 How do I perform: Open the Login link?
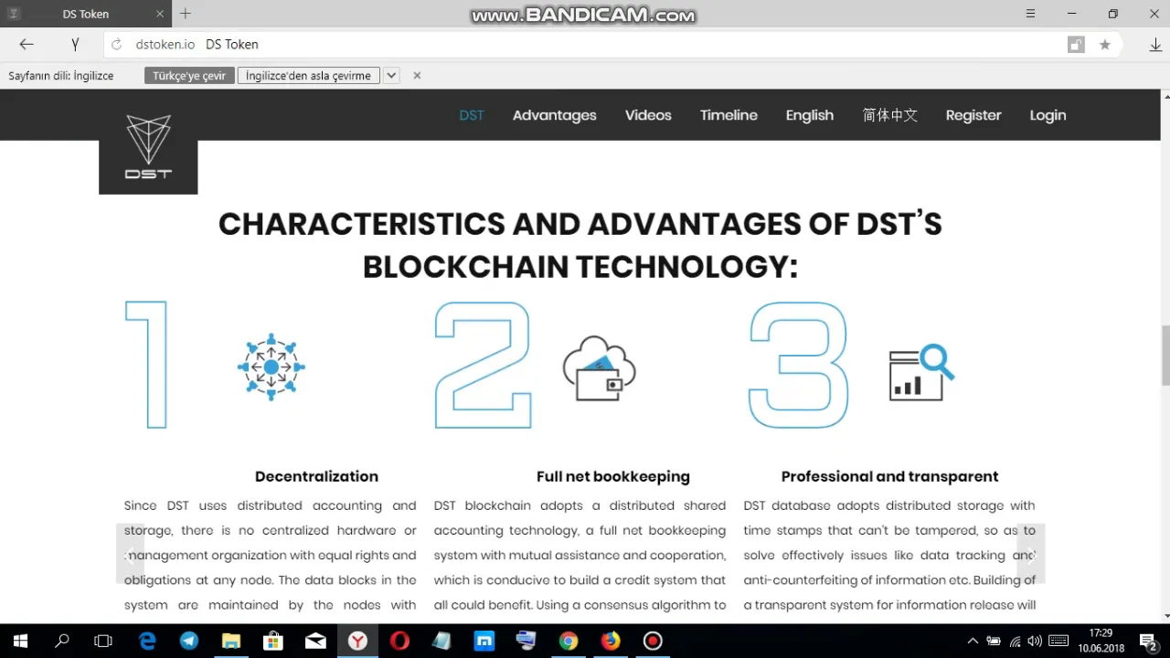coord(1048,115)
